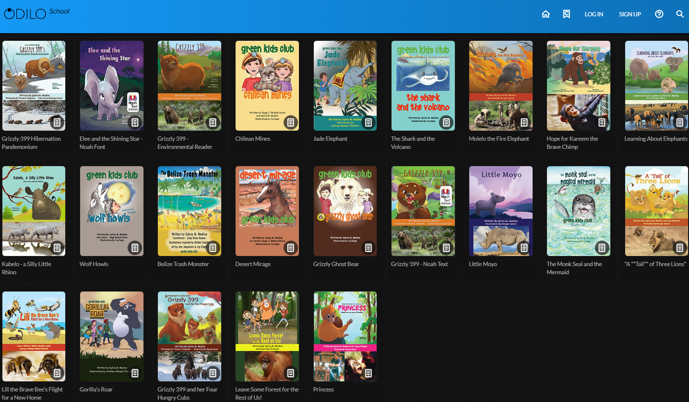689x402 pixels.
Task: Click ebook format icon on Princess cover
Action: click(x=368, y=373)
